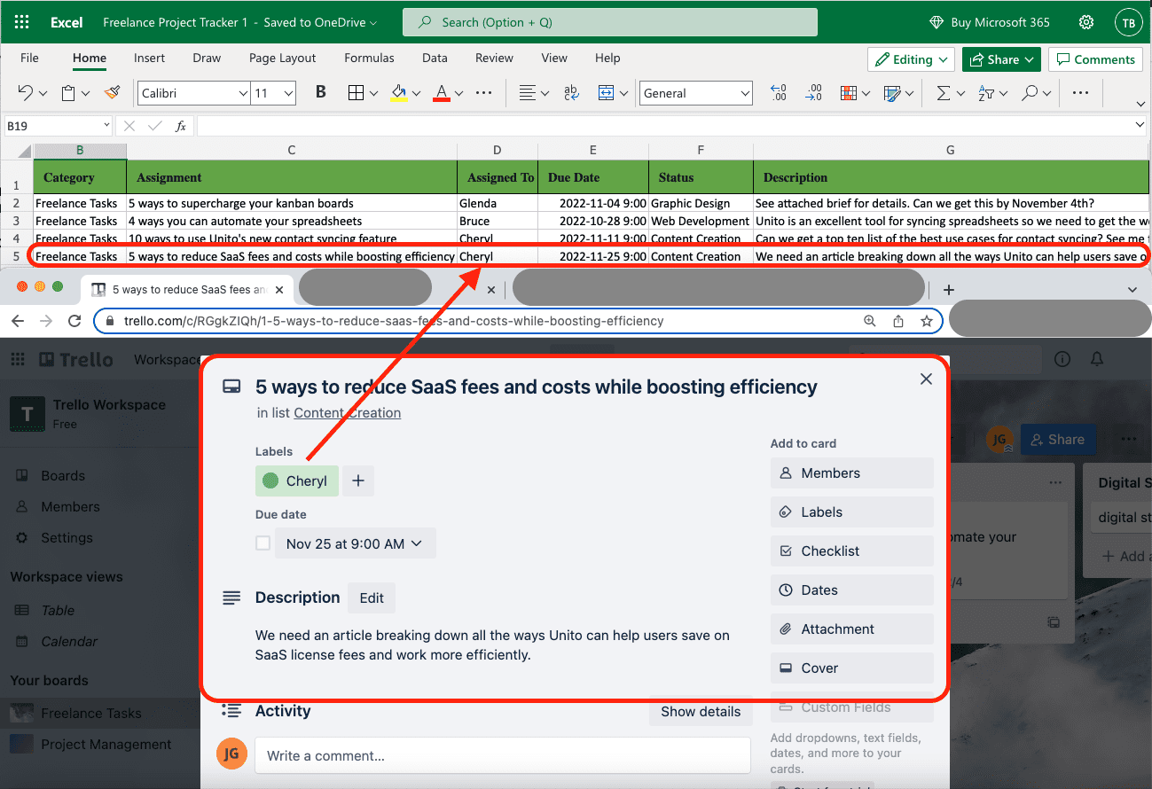Image resolution: width=1152 pixels, height=789 pixels.
Task: Click Sort and Filter icon
Action: (985, 93)
